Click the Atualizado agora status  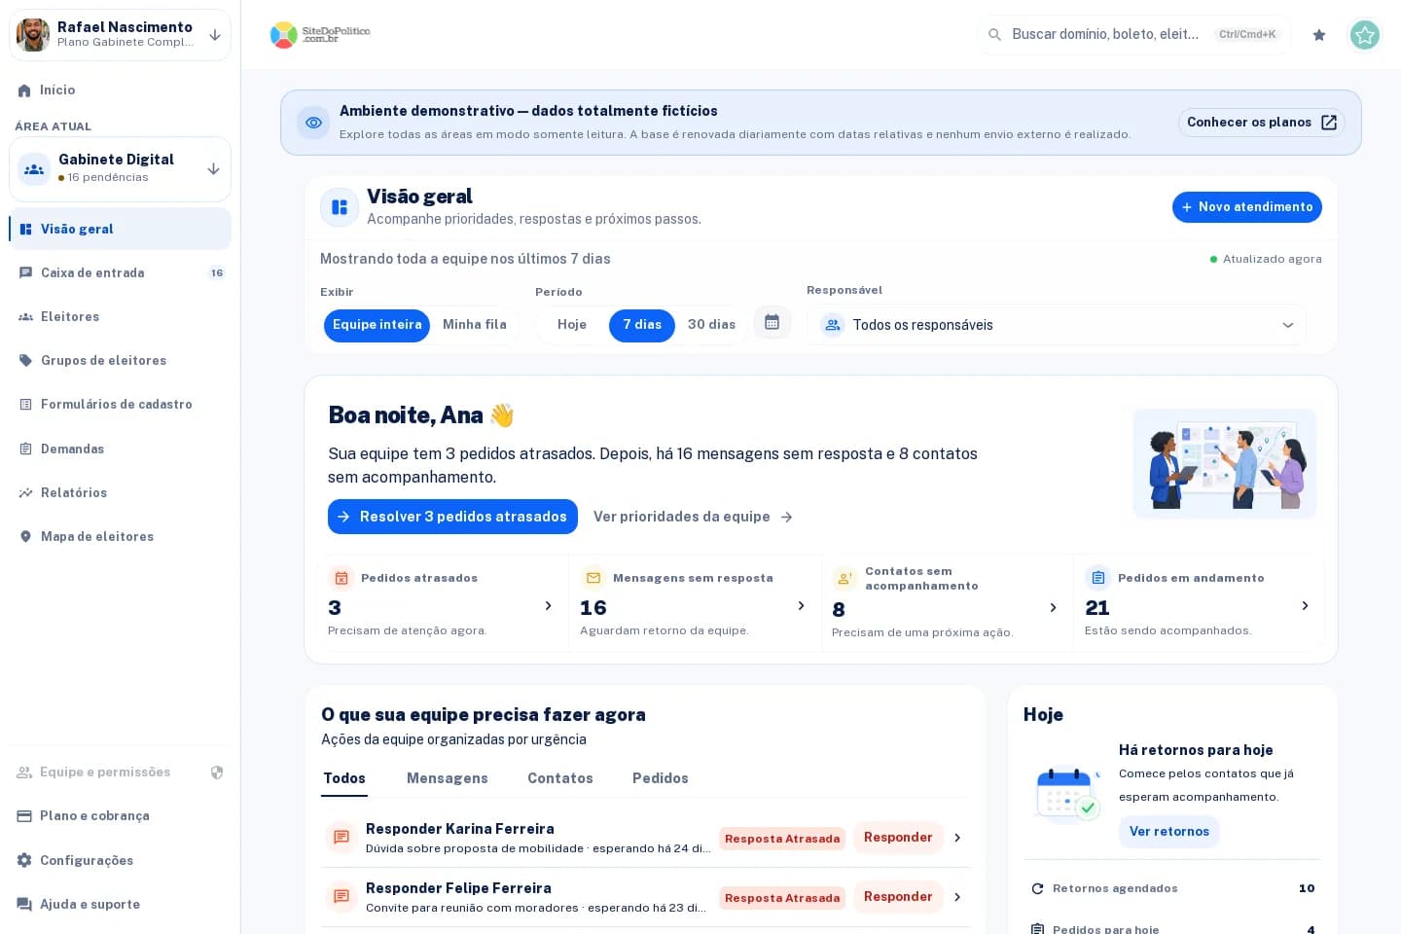[1266, 260]
